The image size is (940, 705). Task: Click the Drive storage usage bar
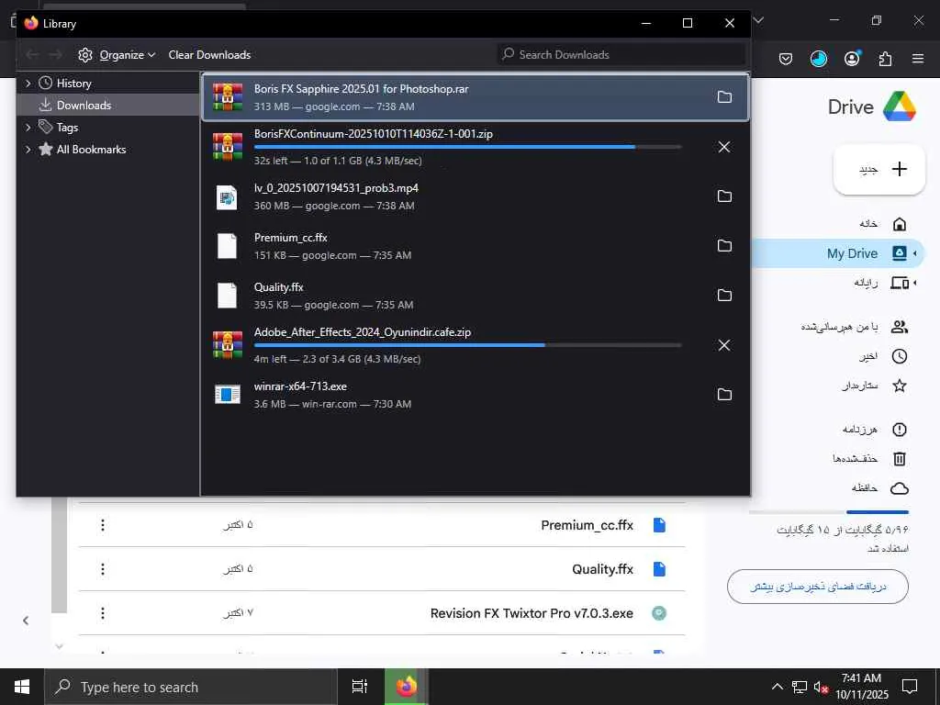(829, 512)
